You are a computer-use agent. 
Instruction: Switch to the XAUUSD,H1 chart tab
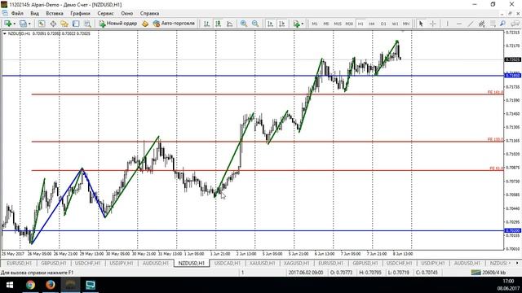pyautogui.click(x=263, y=263)
